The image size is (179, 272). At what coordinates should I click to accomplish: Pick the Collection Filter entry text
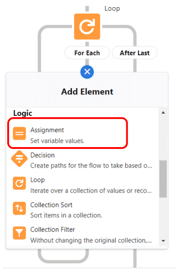coord(53,229)
